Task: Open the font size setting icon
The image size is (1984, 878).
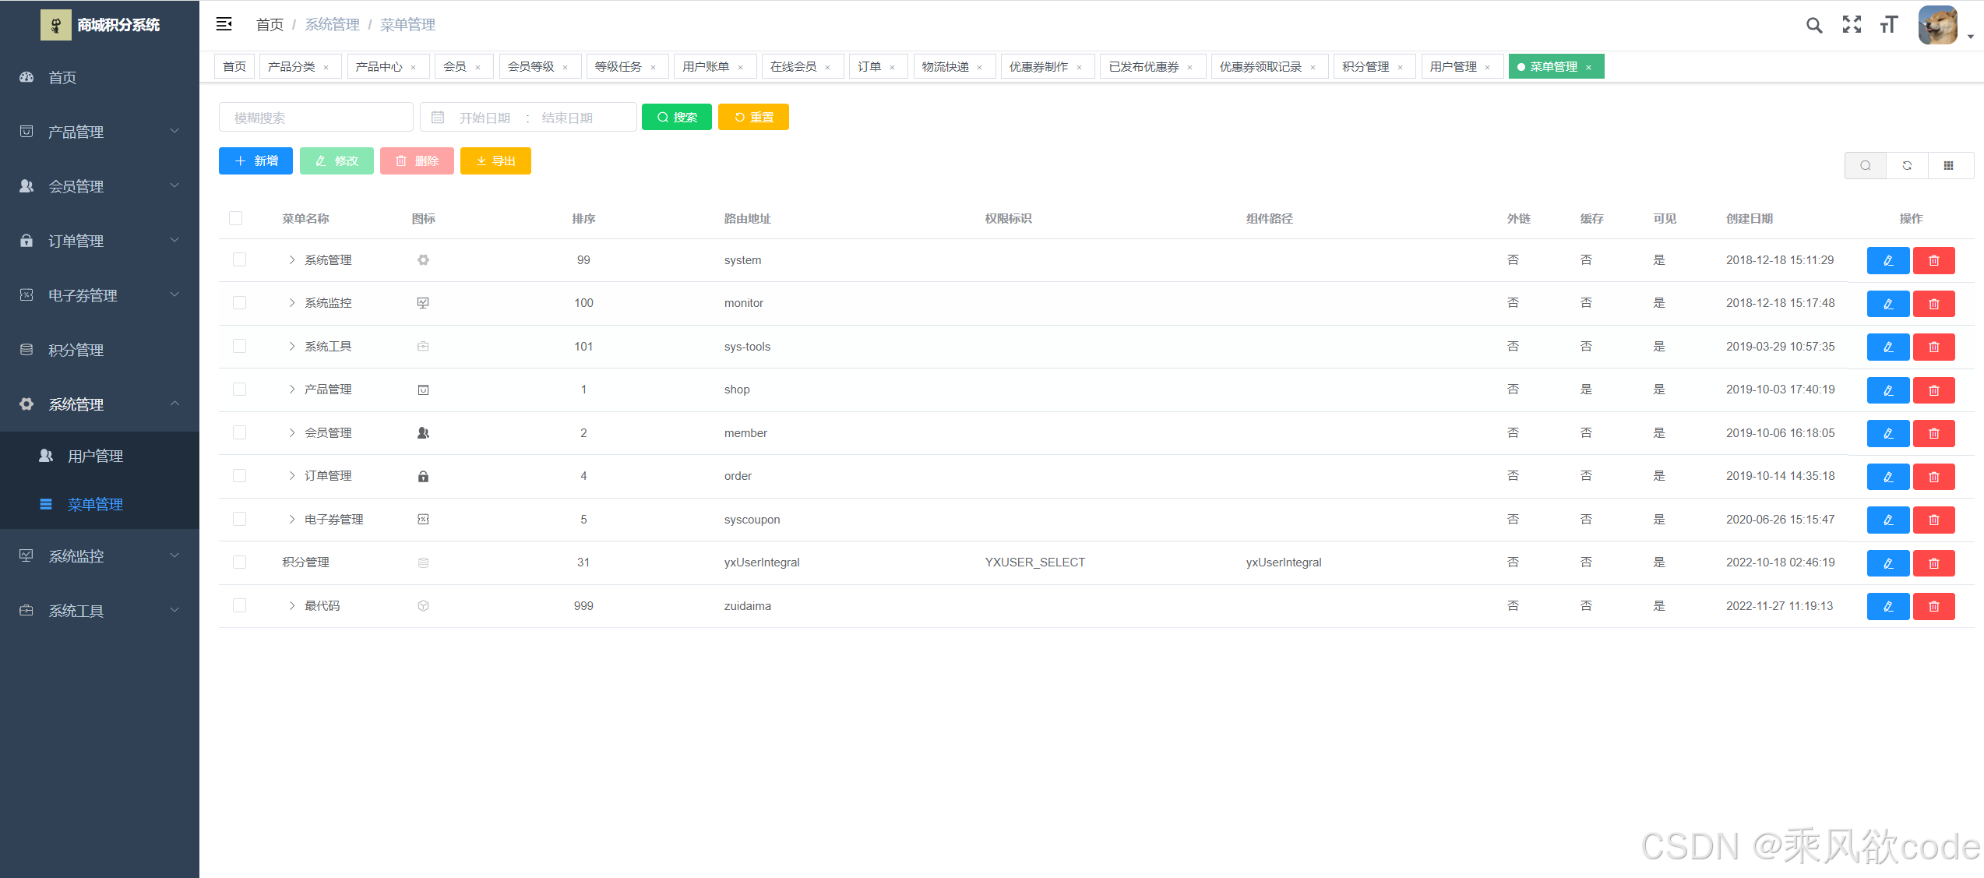Action: (1889, 25)
